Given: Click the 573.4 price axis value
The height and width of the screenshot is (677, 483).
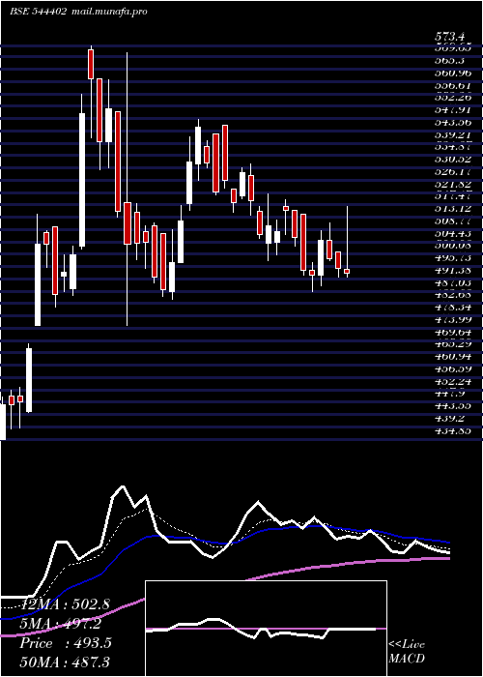Looking at the screenshot, I should click(x=451, y=37).
